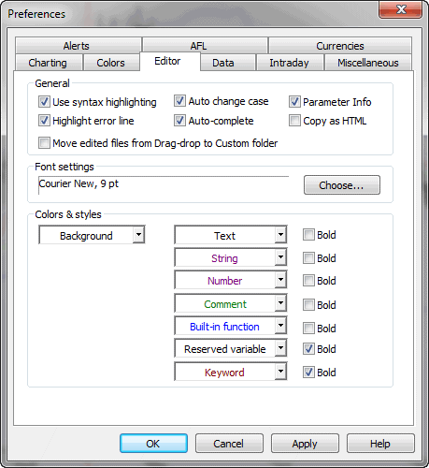
Task: Click the Courier New font settings field
Action: tap(164, 185)
